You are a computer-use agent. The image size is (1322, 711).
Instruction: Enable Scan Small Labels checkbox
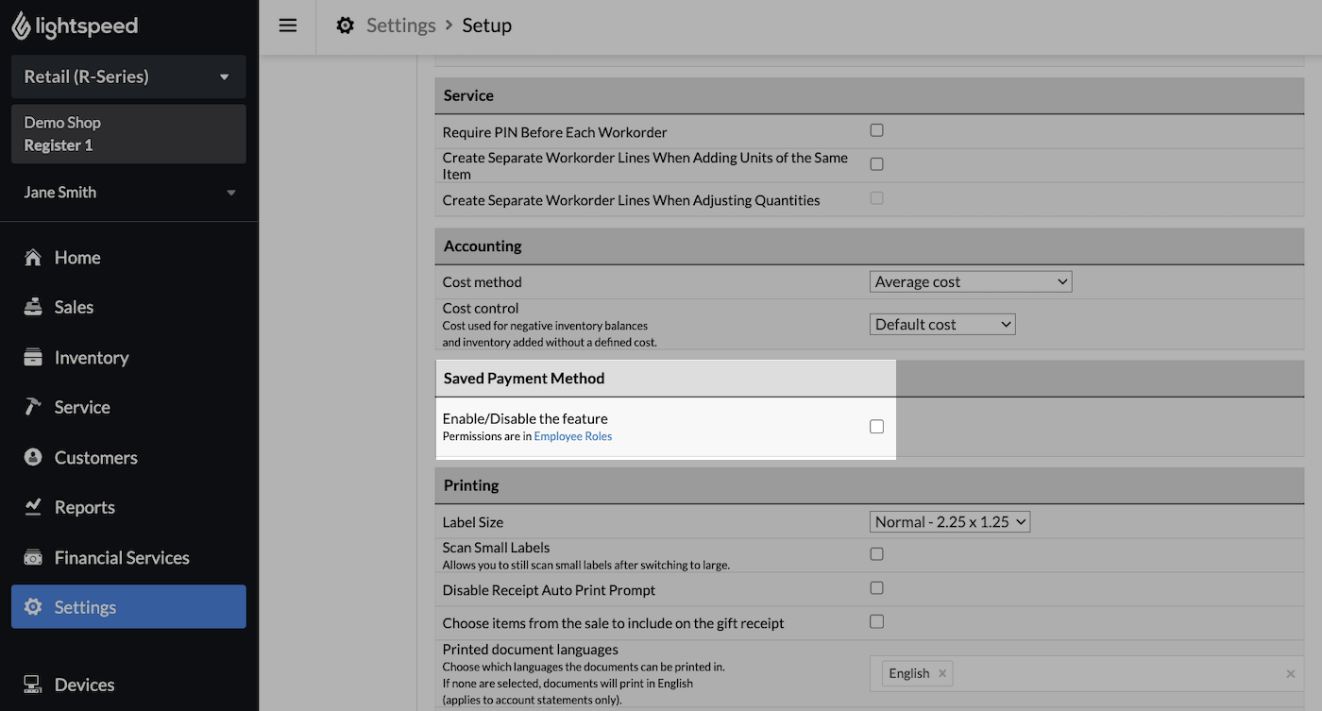click(x=876, y=554)
